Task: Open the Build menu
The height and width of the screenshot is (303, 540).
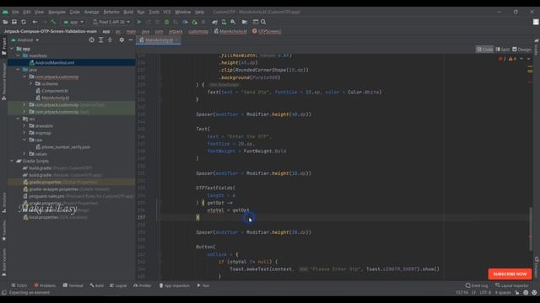Action: pos(128,12)
